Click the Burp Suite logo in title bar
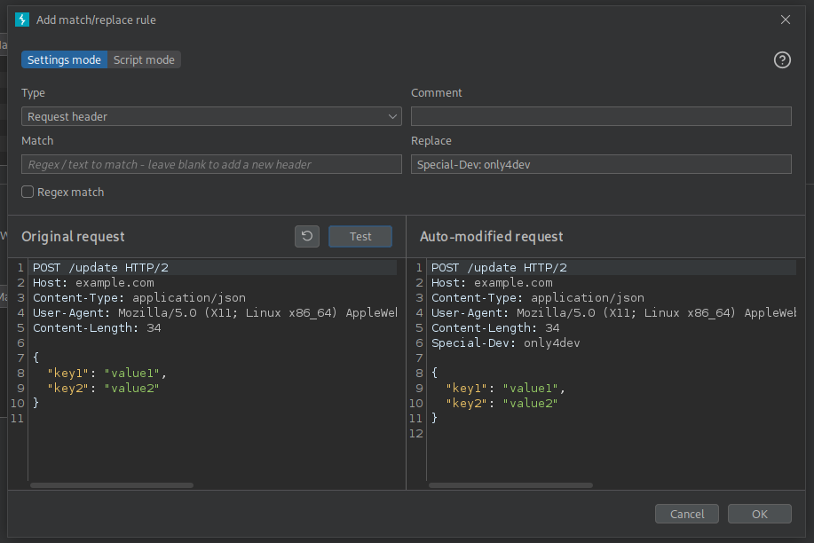814x543 pixels. click(x=22, y=20)
